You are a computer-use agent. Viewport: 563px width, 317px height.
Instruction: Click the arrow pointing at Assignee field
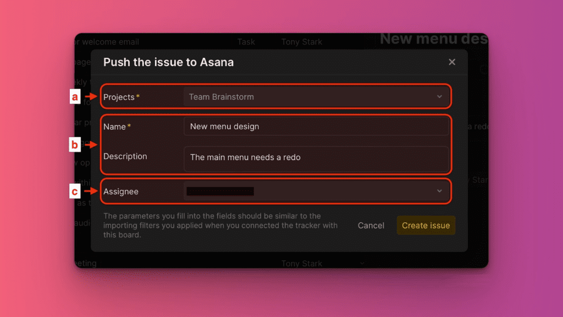point(90,191)
